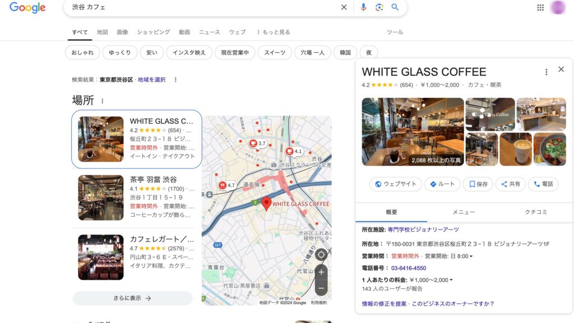Switch to the 地図 tab
The width and height of the screenshot is (574, 323).
pos(103,32)
